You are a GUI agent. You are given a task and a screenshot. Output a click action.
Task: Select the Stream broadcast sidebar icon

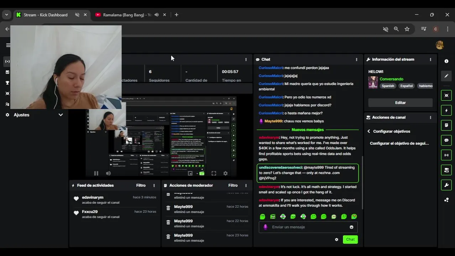coord(7,62)
